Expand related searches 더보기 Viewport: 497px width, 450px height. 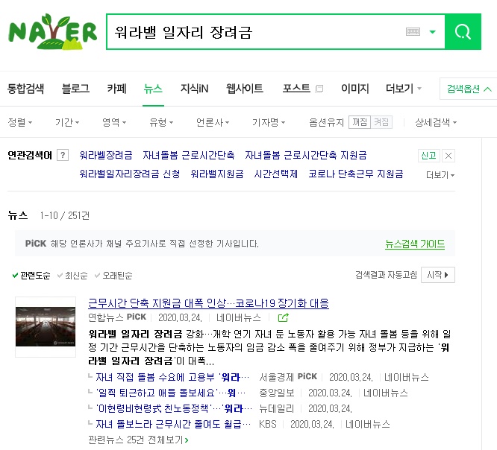440,174
